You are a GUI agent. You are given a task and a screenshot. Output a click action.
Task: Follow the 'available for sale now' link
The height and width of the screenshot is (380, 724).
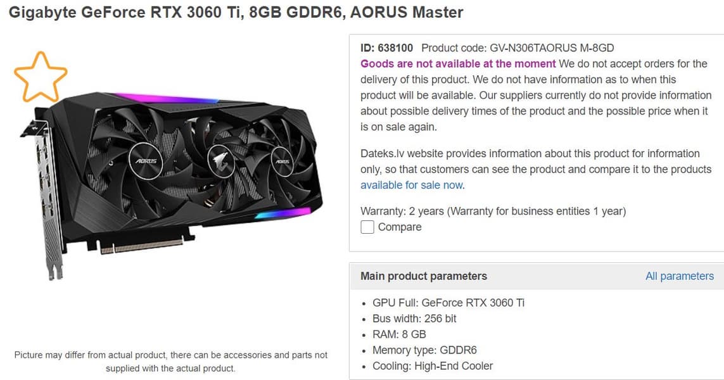point(412,185)
